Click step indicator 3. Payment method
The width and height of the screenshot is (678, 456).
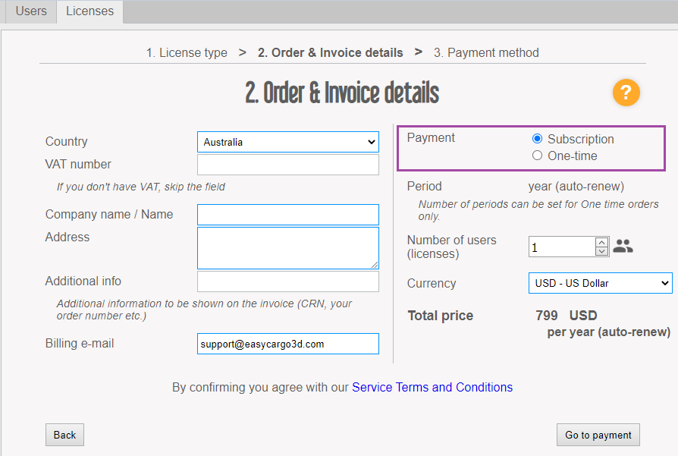(x=486, y=52)
